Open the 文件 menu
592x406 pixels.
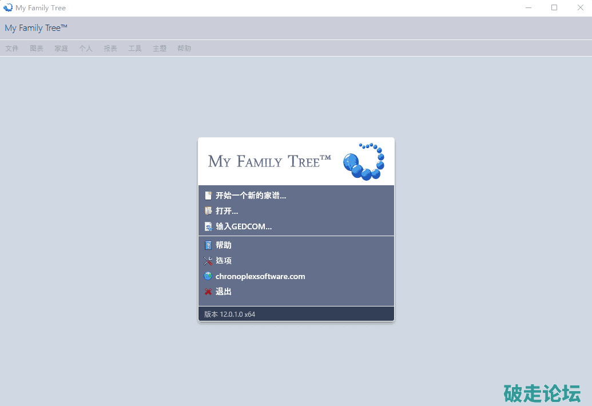click(12, 49)
